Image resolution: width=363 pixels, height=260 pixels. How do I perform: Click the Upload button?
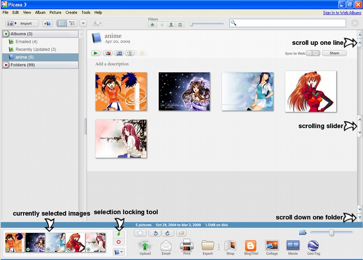click(x=145, y=247)
